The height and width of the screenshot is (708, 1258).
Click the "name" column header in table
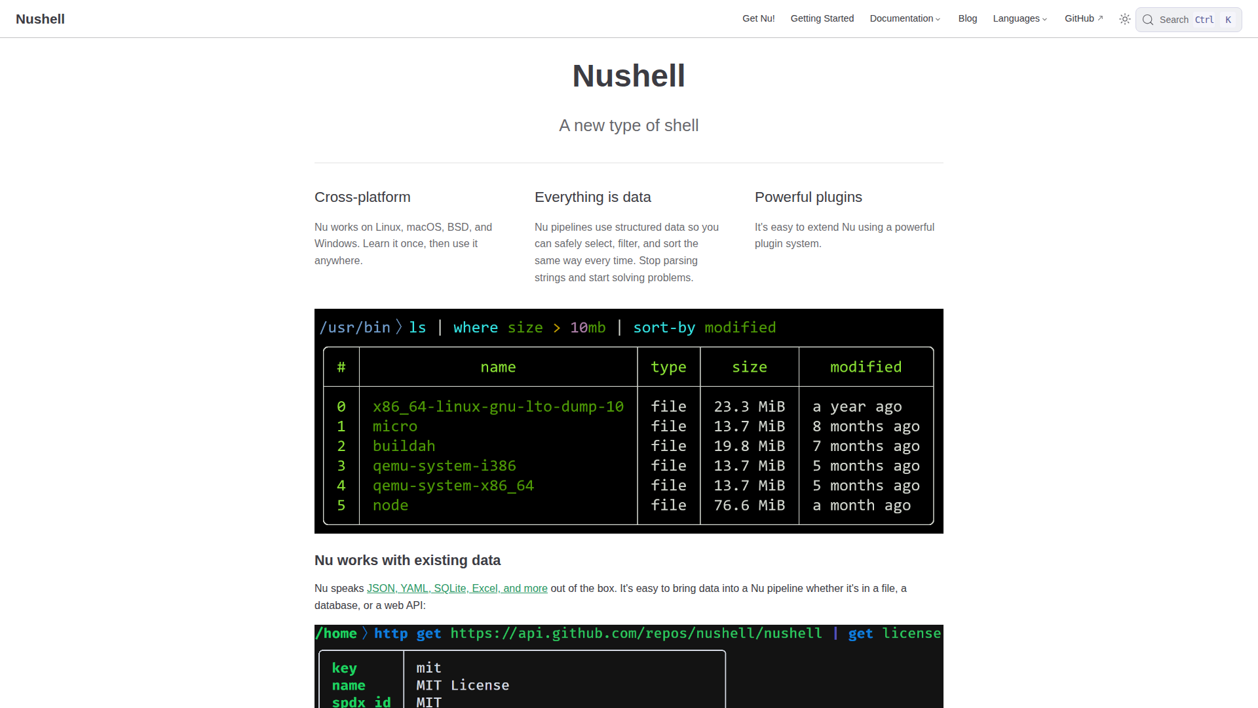(x=498, y=367)
